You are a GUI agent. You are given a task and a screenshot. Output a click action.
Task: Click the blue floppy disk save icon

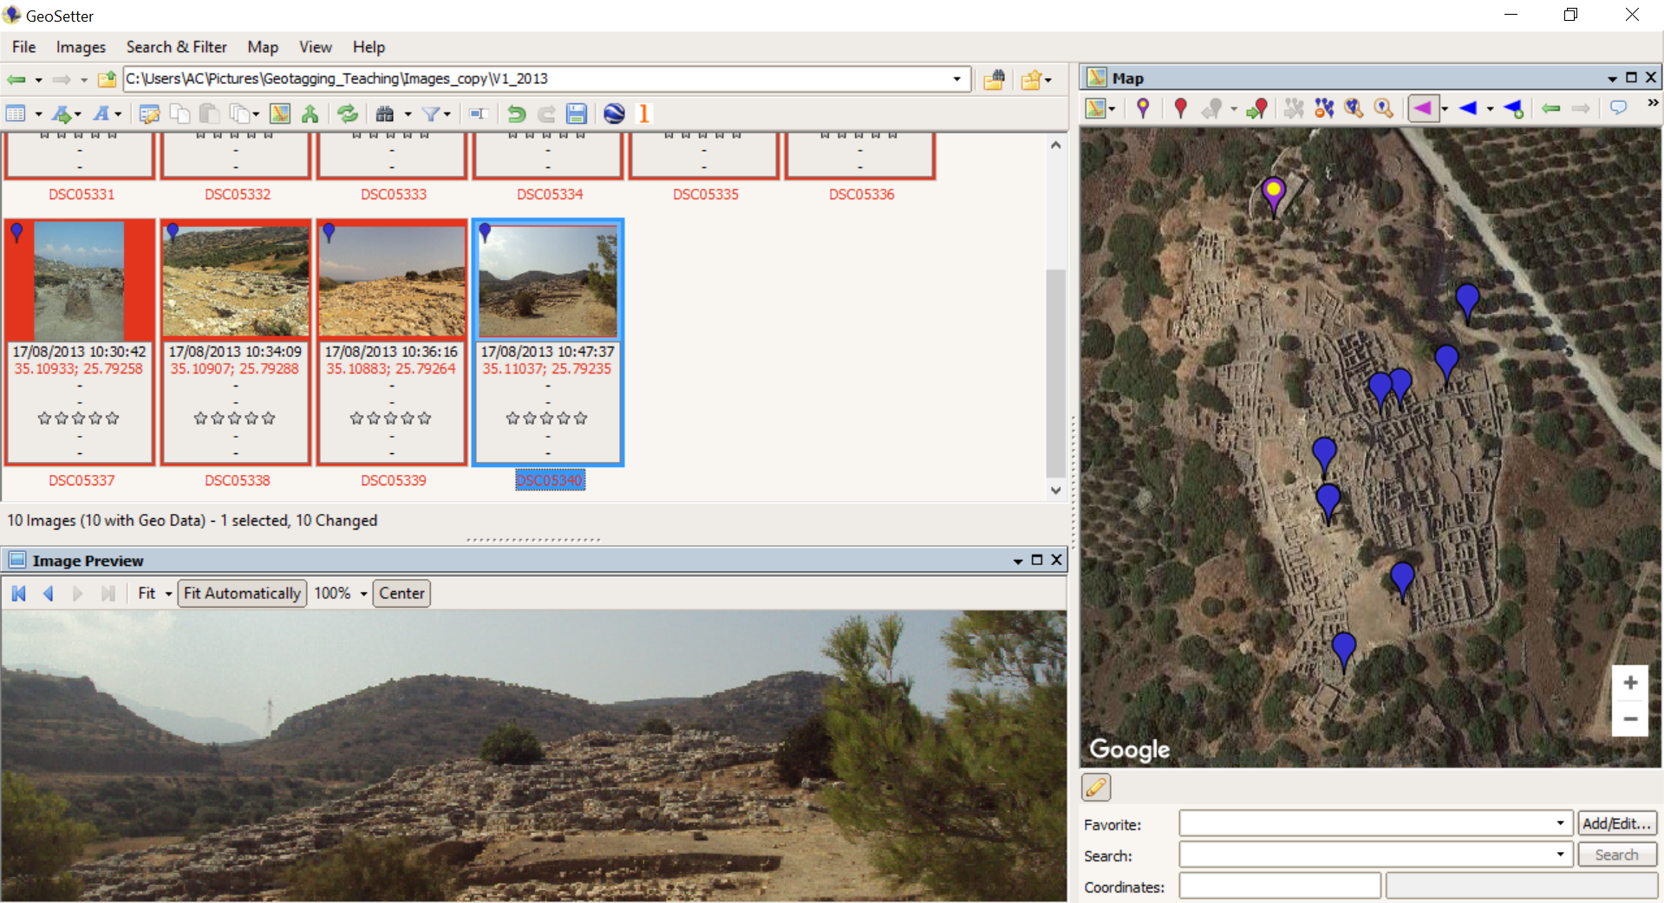[x=577, y=114]
